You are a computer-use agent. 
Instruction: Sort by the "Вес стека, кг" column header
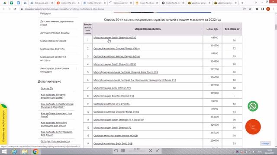point(232,29)
